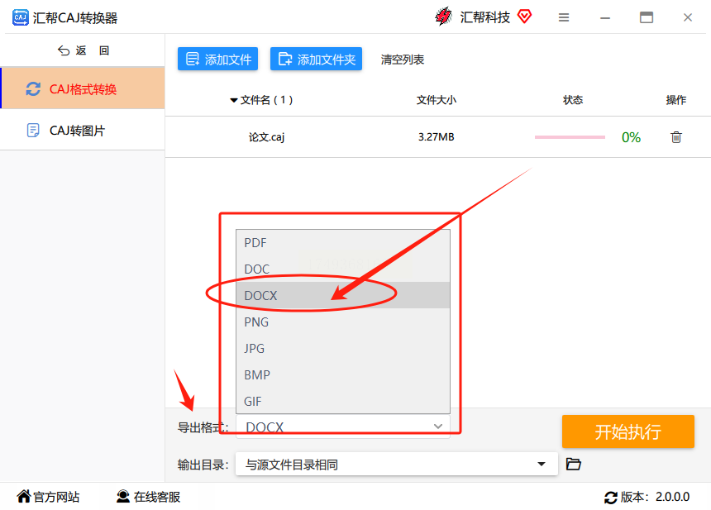
Task: Open the hamburger menu in title bar
Action: coord(564,17)
